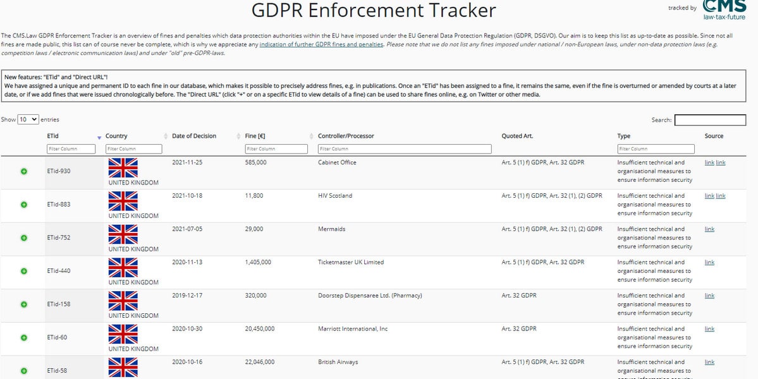758x379 pixels.
Task: Click the 585,000 fine amount
Action: click(256, 163)
